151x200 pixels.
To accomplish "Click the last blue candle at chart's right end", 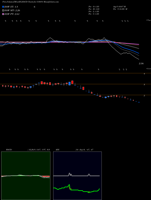I will (x=139, y=102).
